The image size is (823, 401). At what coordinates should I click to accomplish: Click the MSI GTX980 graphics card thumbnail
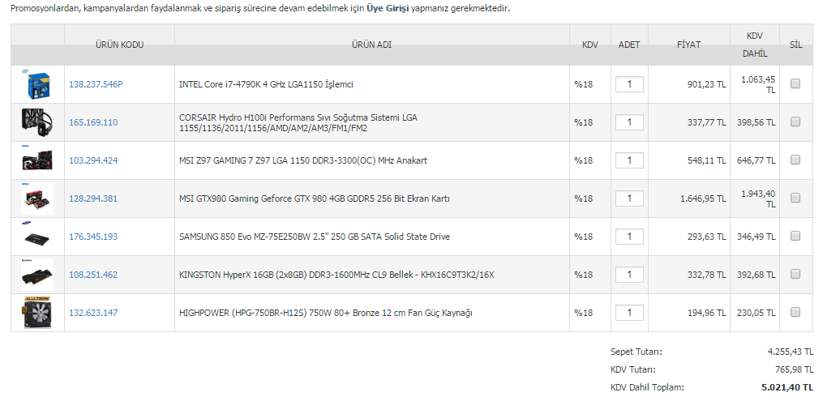click(37, 198)
